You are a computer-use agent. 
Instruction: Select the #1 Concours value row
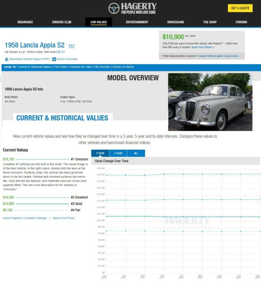coord(45,159)
